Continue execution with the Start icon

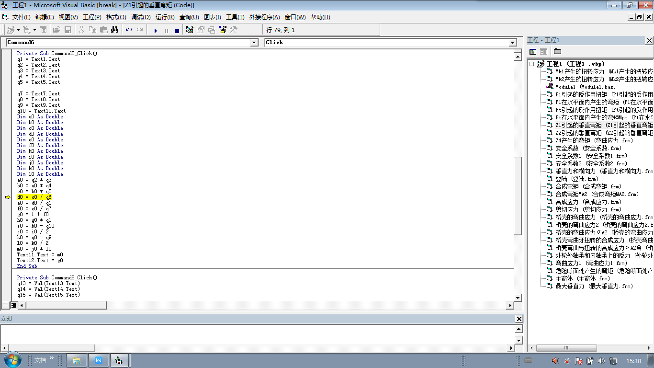[x=156, y=30]
